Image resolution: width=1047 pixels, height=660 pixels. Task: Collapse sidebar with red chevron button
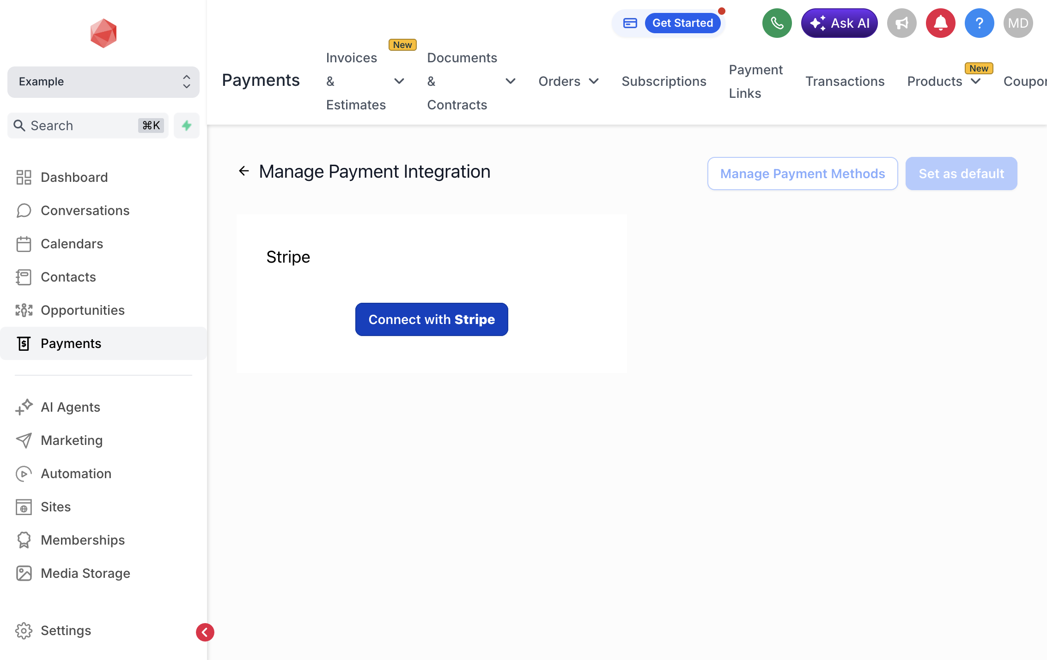(205, 632)
